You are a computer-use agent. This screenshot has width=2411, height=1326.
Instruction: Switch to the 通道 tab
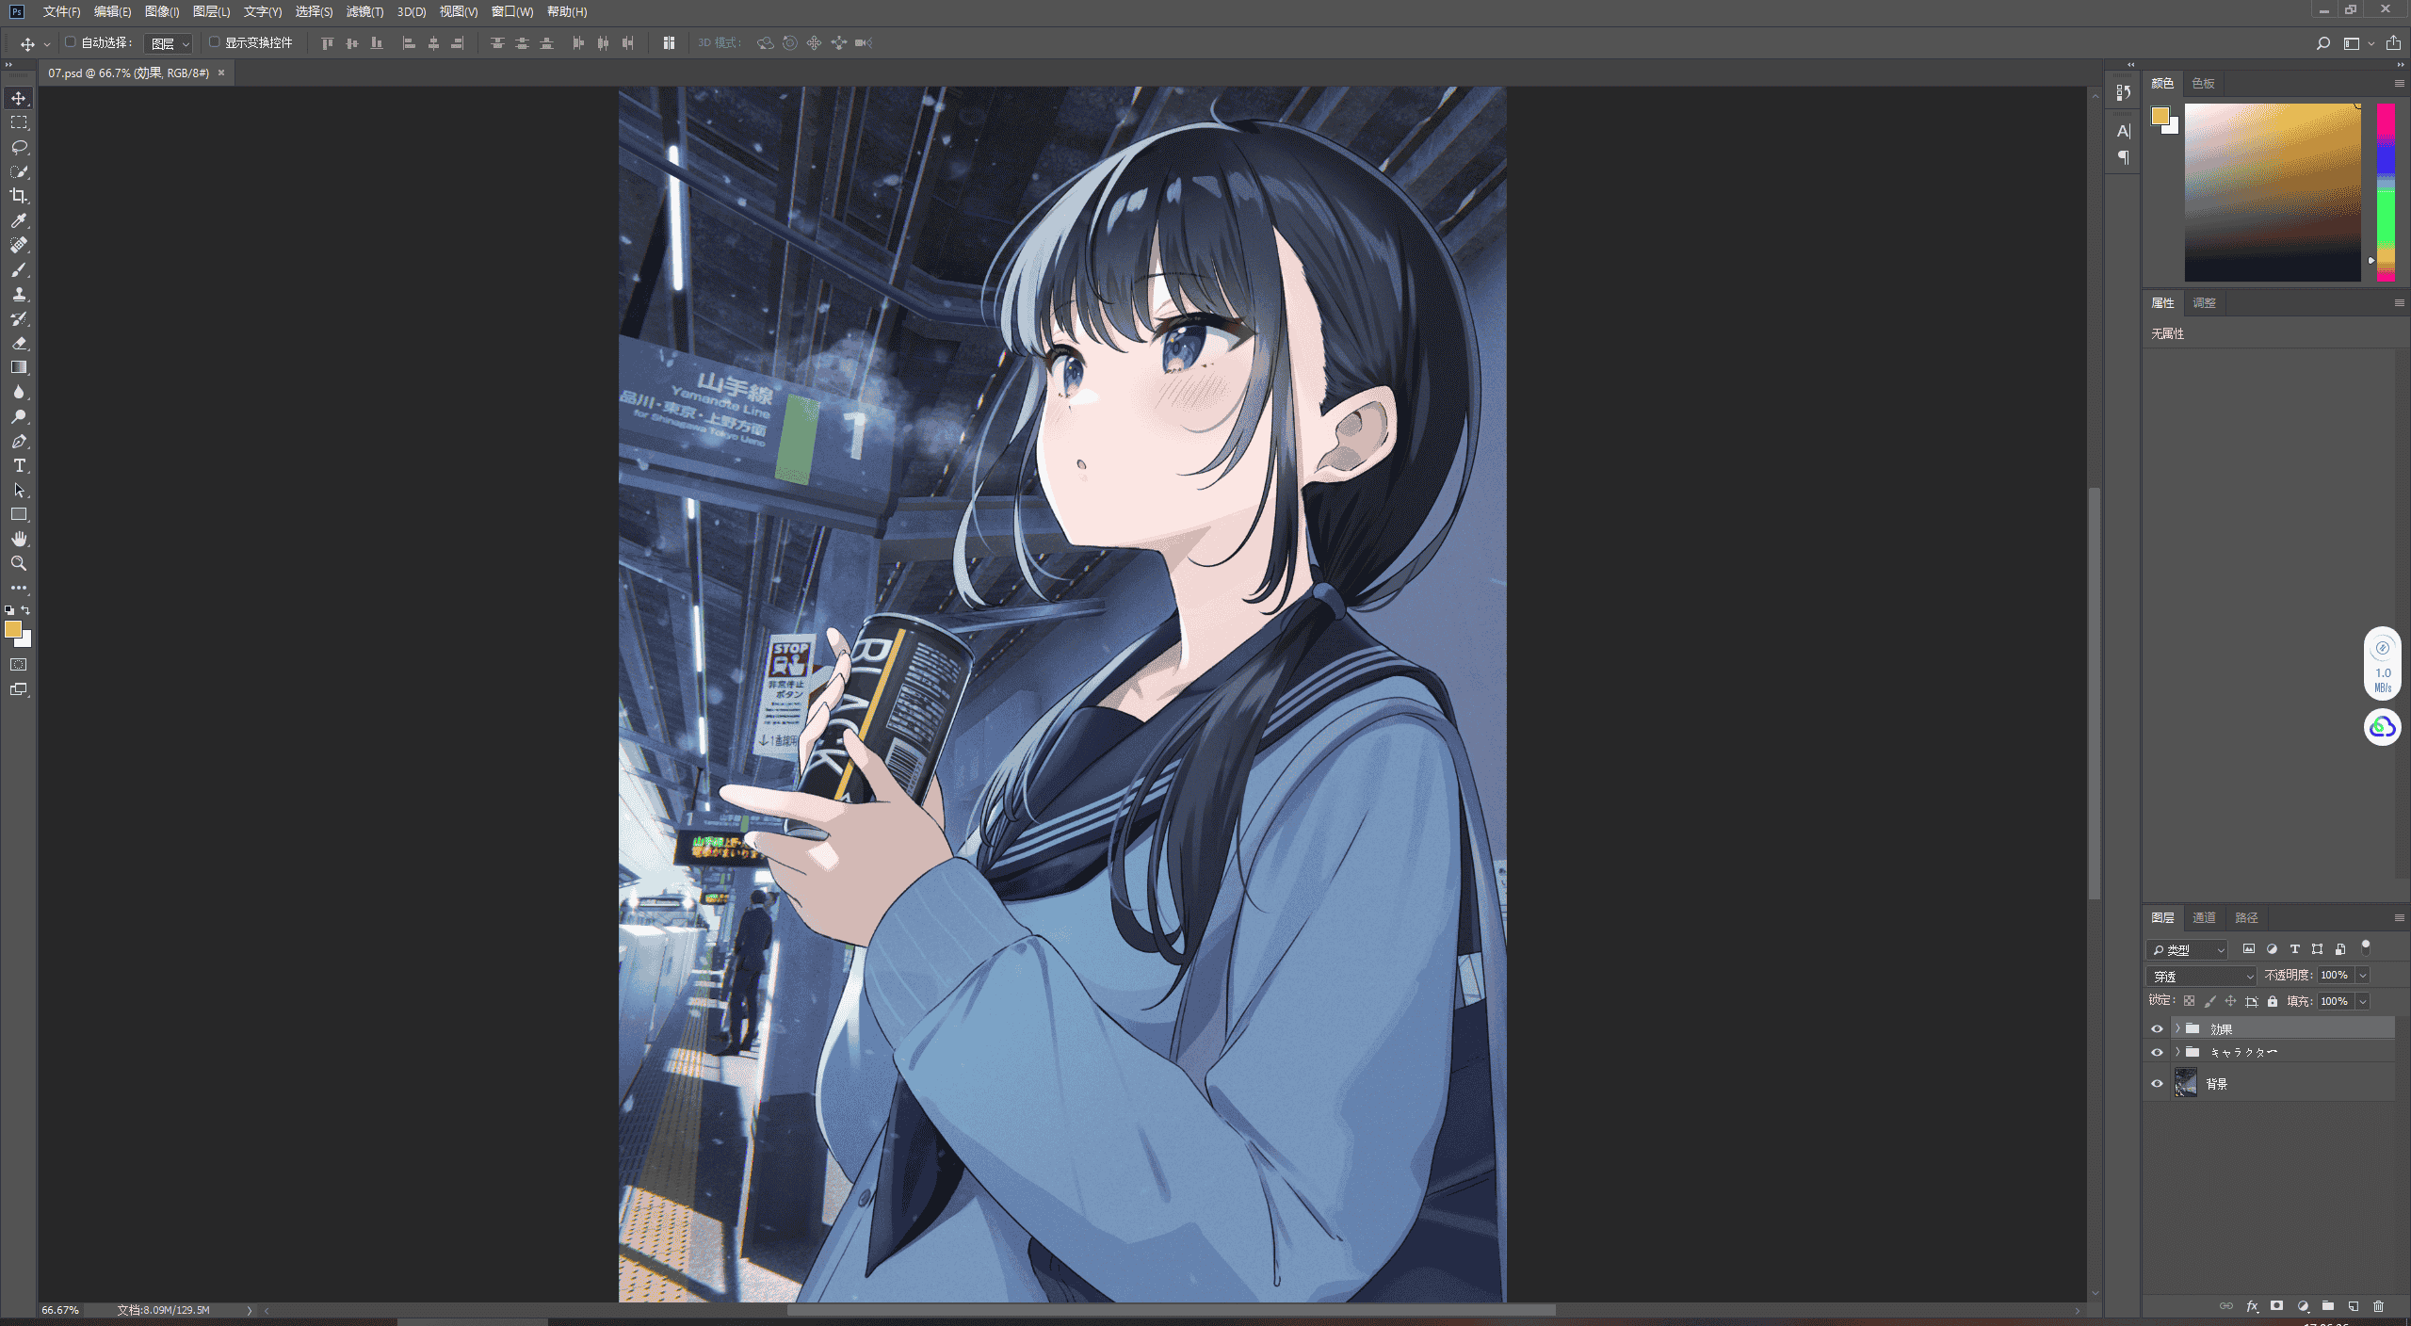click(x=2204, y=917)
